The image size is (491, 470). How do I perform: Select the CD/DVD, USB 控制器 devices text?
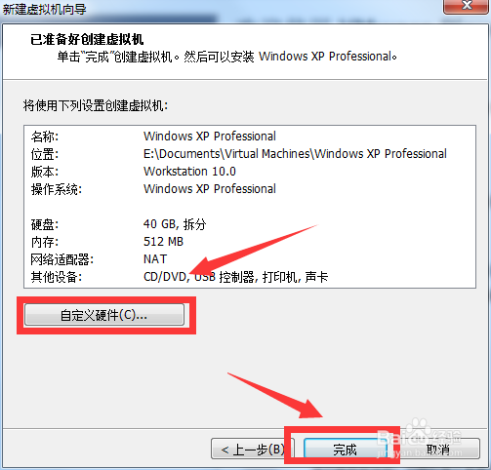point(235,277)
